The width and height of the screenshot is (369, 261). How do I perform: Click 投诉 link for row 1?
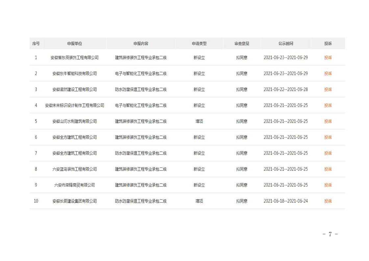[328, 58]
